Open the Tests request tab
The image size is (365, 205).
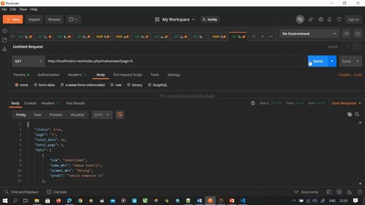click(155, 75)
